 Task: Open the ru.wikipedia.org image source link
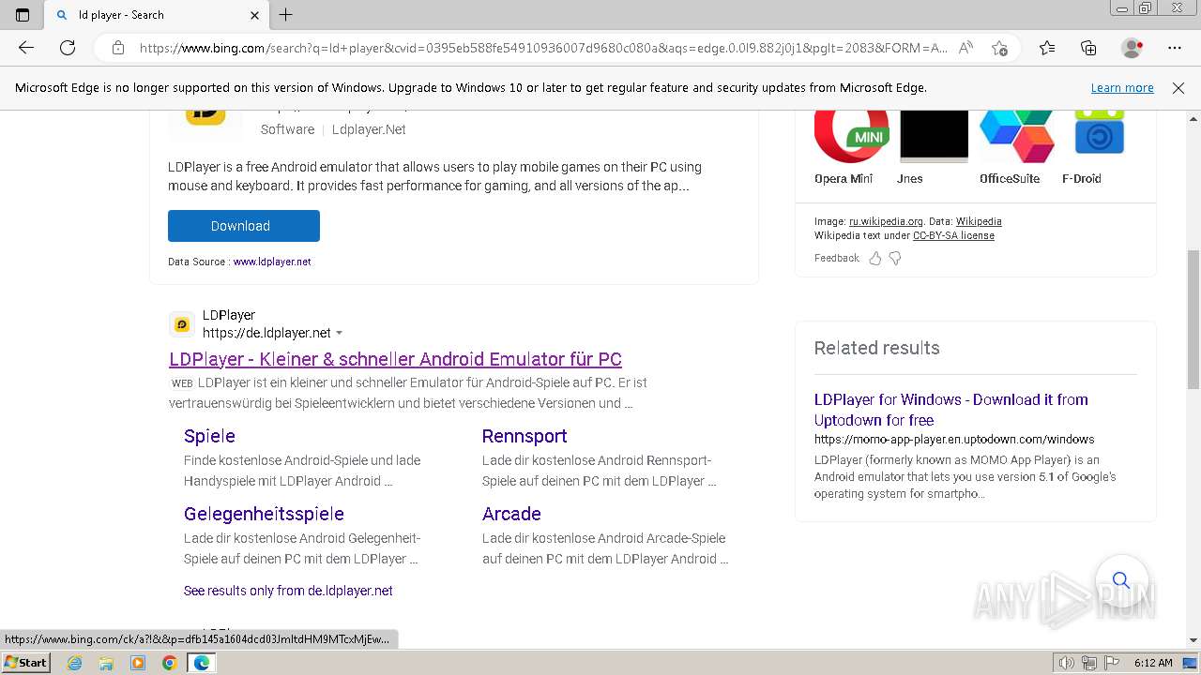click(886, 222)
